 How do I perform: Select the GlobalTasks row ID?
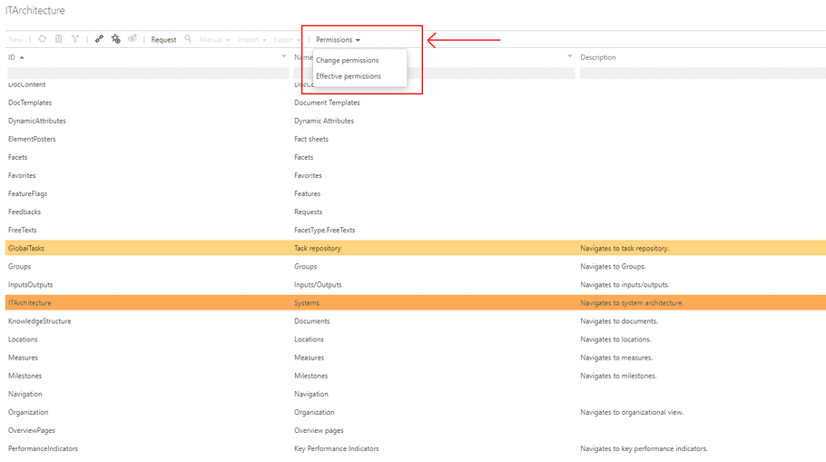(25, 248)
